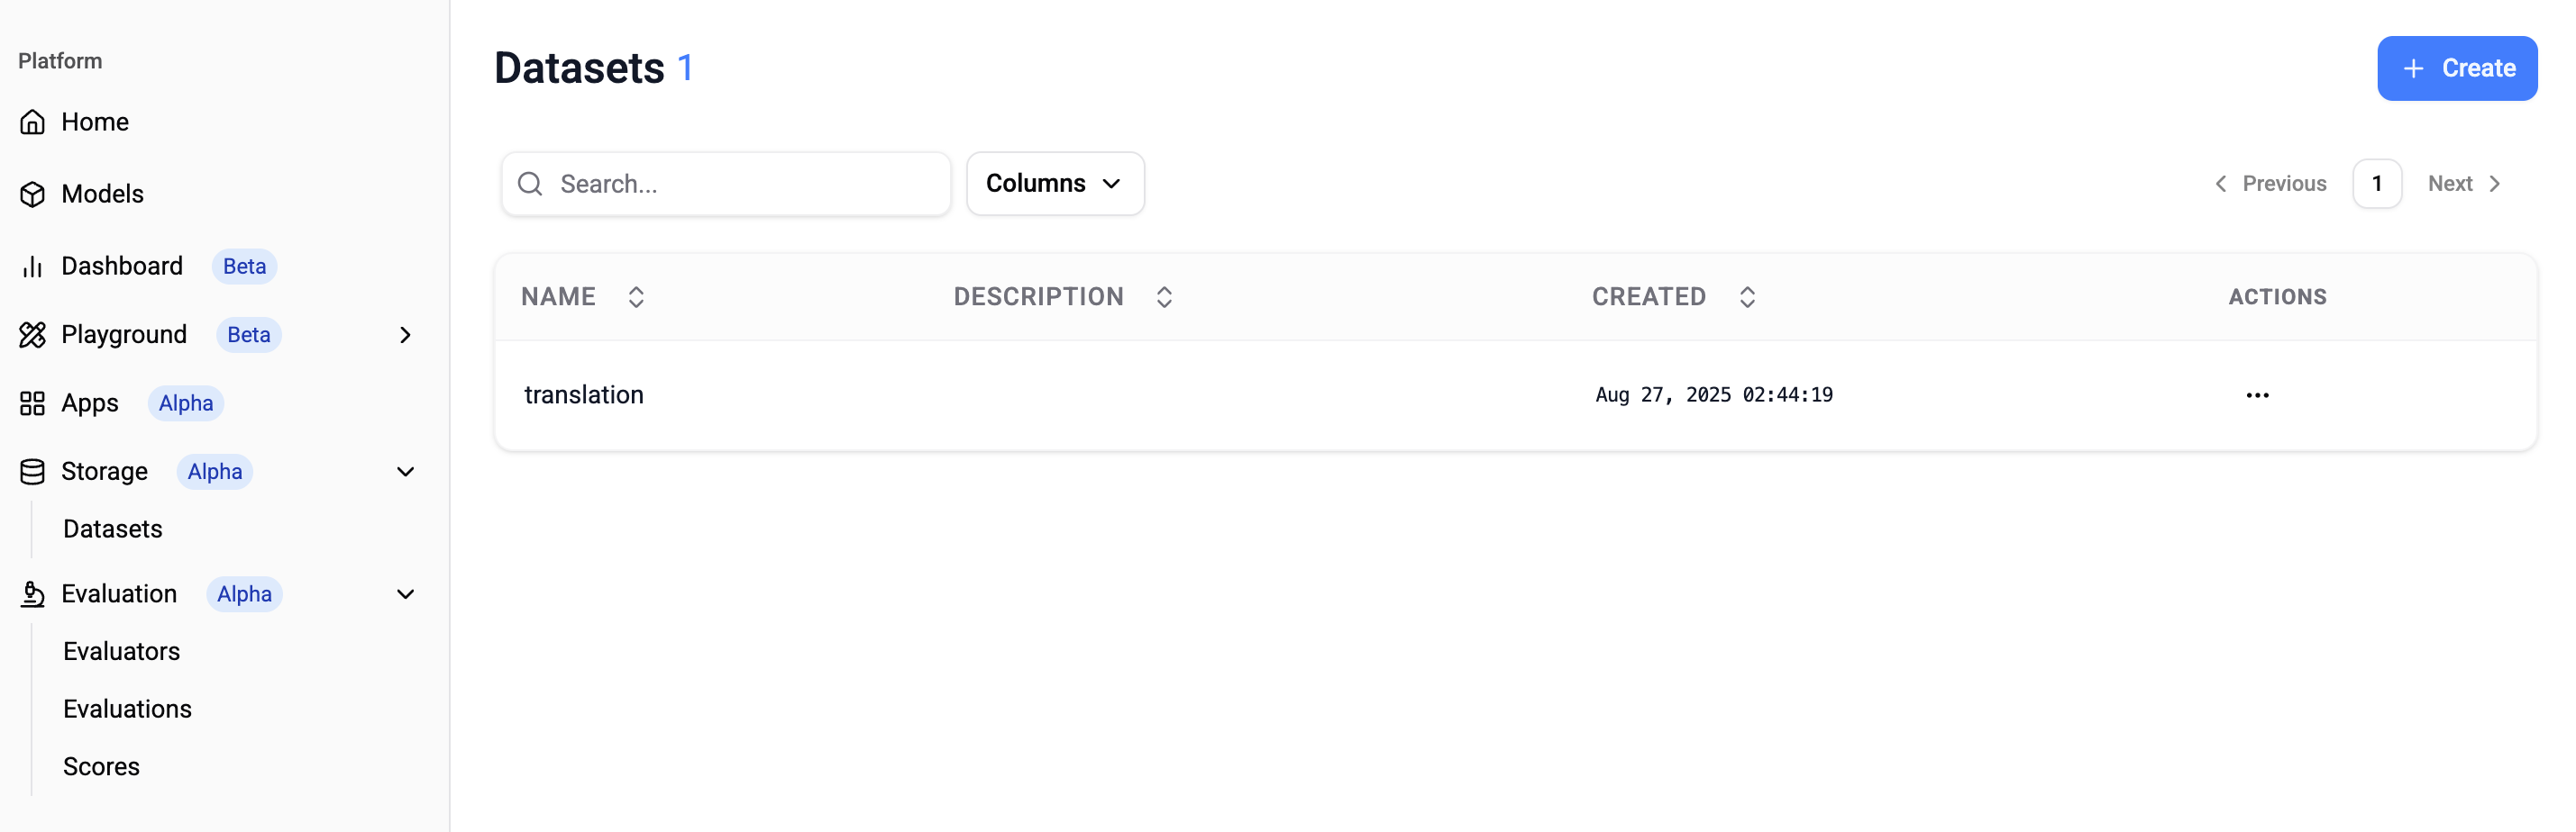The image size is (2576, 832).
Task: Click the Apps grid icon
Action: [32, 402]
